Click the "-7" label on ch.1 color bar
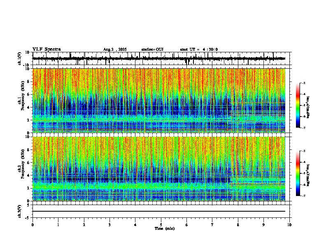 (303, 128)
